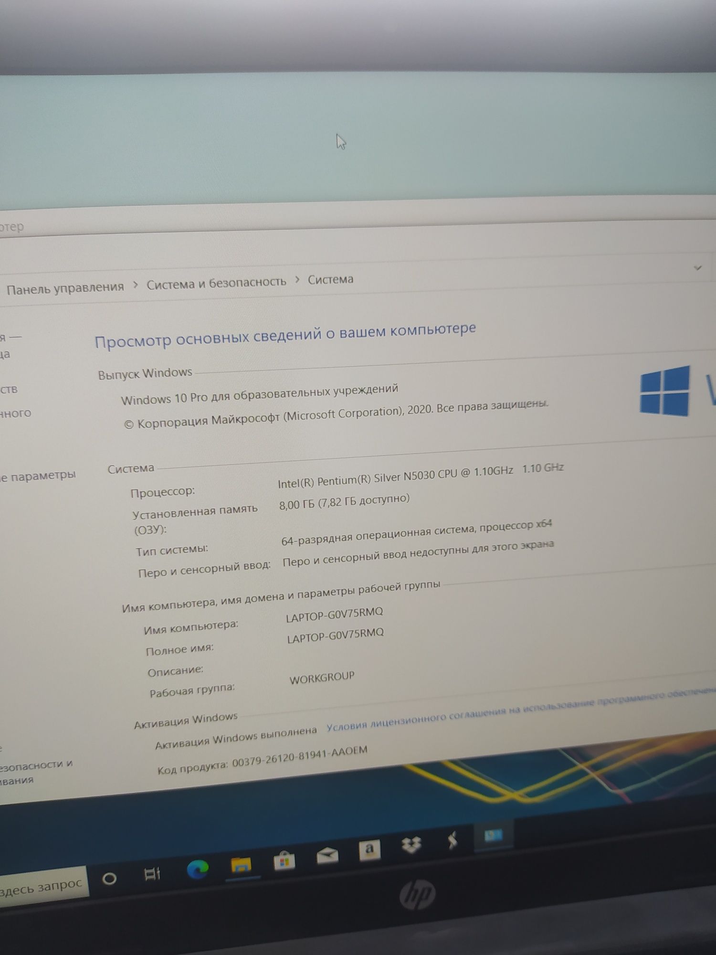The image size is (716, 955).
Task: Select Система breadcrumb item
Action: 330,279
